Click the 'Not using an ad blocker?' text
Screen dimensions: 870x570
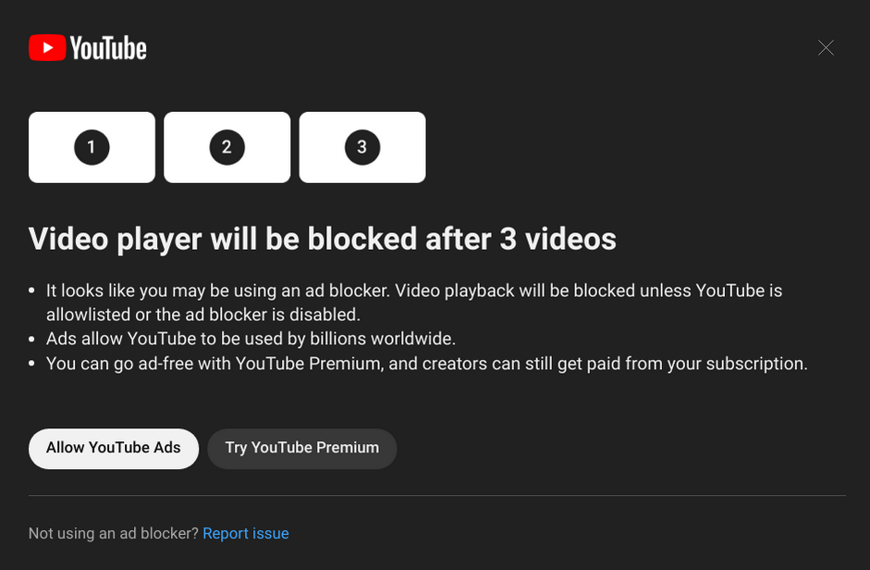[x=113, y=533]
